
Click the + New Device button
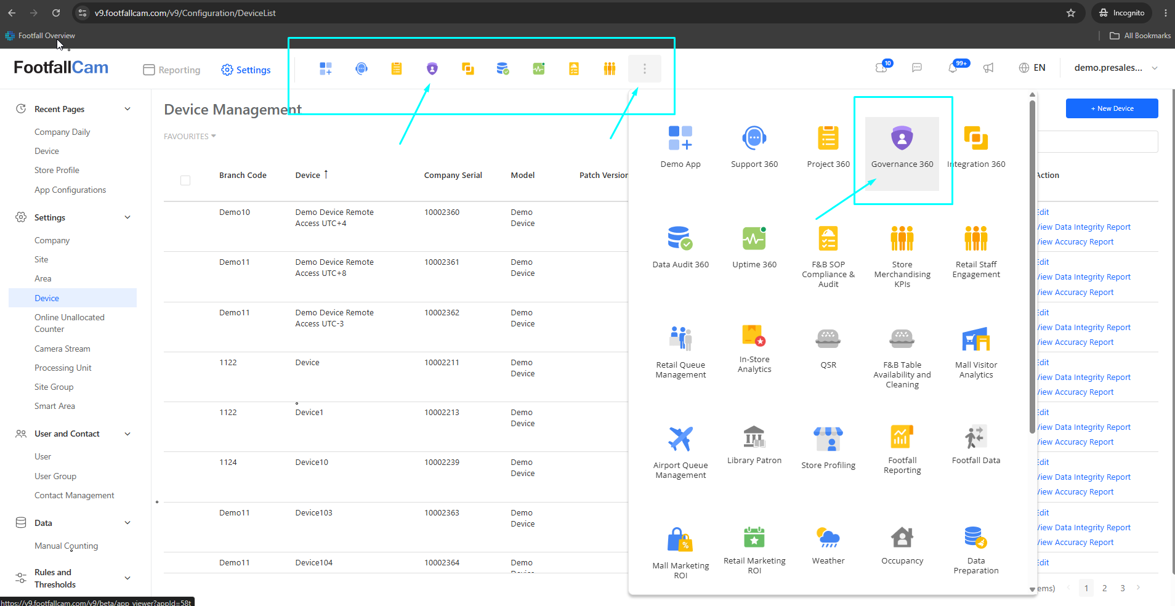click(x=1112, y=108)
